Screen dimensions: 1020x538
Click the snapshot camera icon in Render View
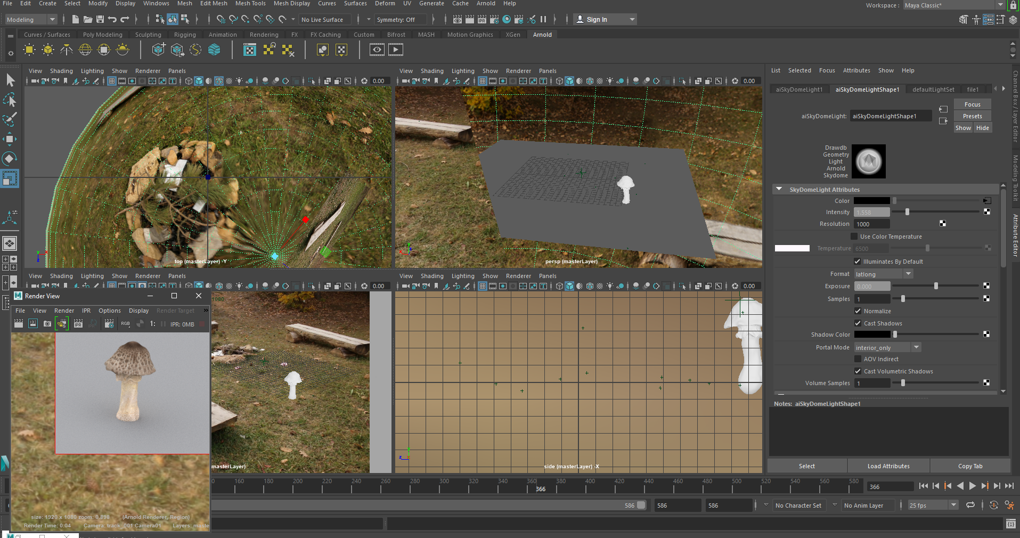tap(47, 324)
